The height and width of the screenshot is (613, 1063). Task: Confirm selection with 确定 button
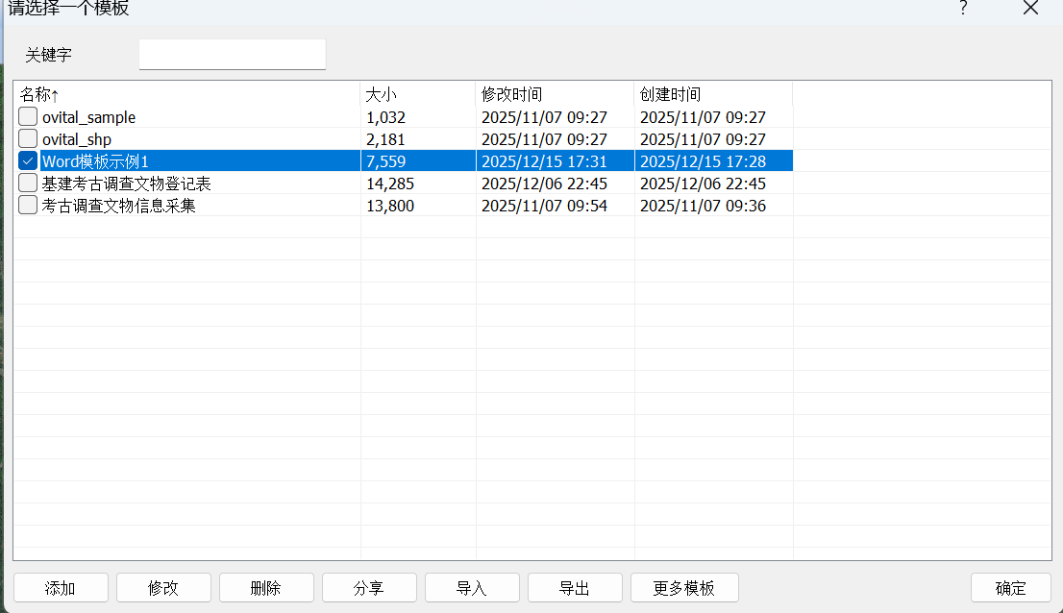[1010, 588]
